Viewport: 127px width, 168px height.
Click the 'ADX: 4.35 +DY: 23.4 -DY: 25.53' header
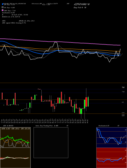coord(15,129)
